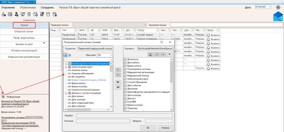Open the Открытые случаи tab

(24, 32)
